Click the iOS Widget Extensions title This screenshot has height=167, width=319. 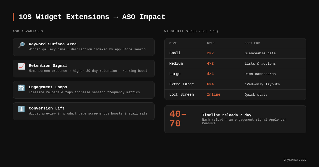click(92, 17)
